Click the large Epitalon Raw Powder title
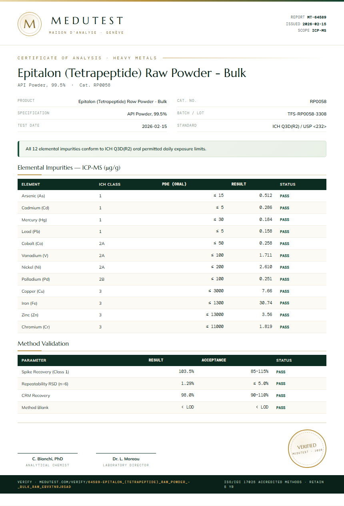The height and width of the screenshot is (506, 344). [x=132, y=73]
